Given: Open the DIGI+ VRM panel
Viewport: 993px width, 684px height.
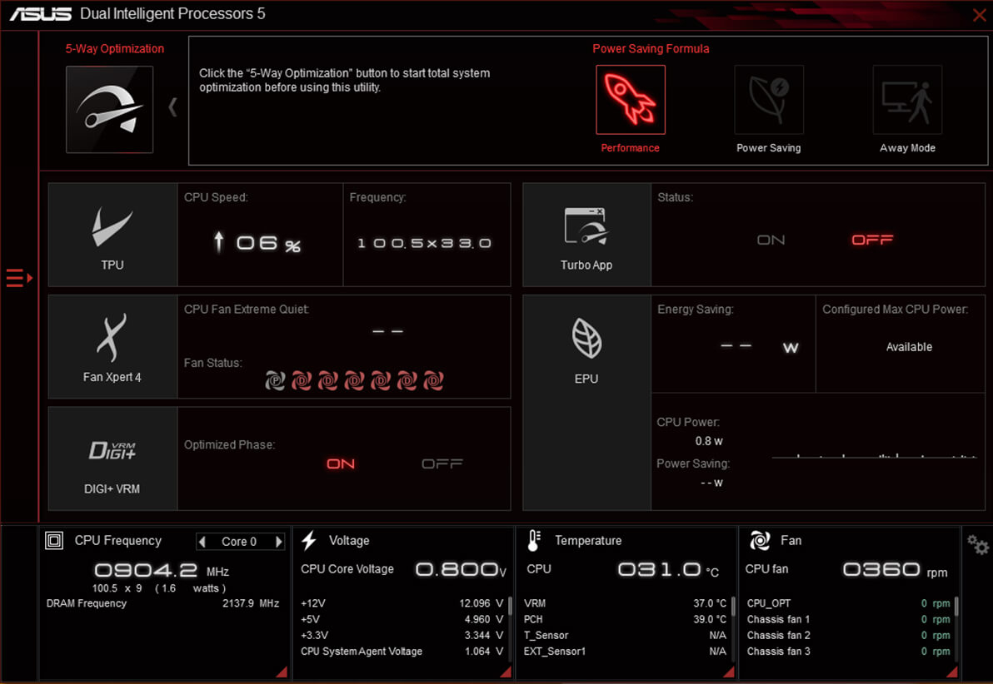Looking at the screenshot, I should pyautogui.click(x=112, y=458).
